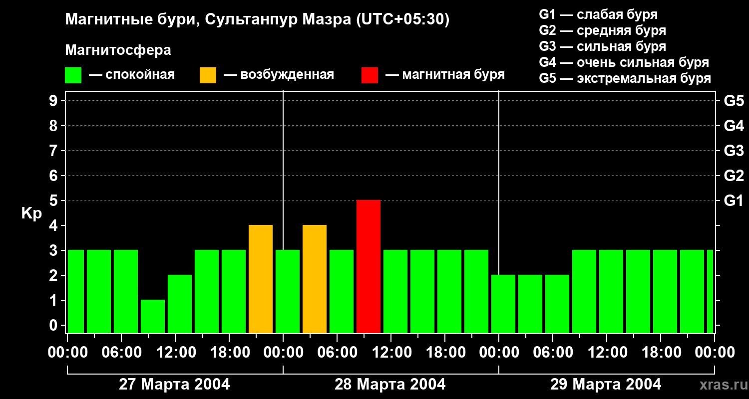Click the red 'магнитная буря' legend swatch

tap(370, 75)
